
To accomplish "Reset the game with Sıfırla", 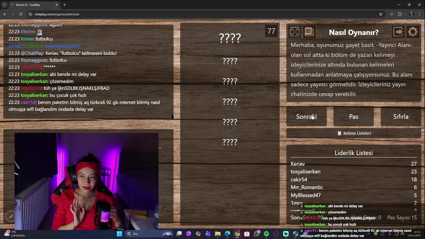I will tap(401, 117).
